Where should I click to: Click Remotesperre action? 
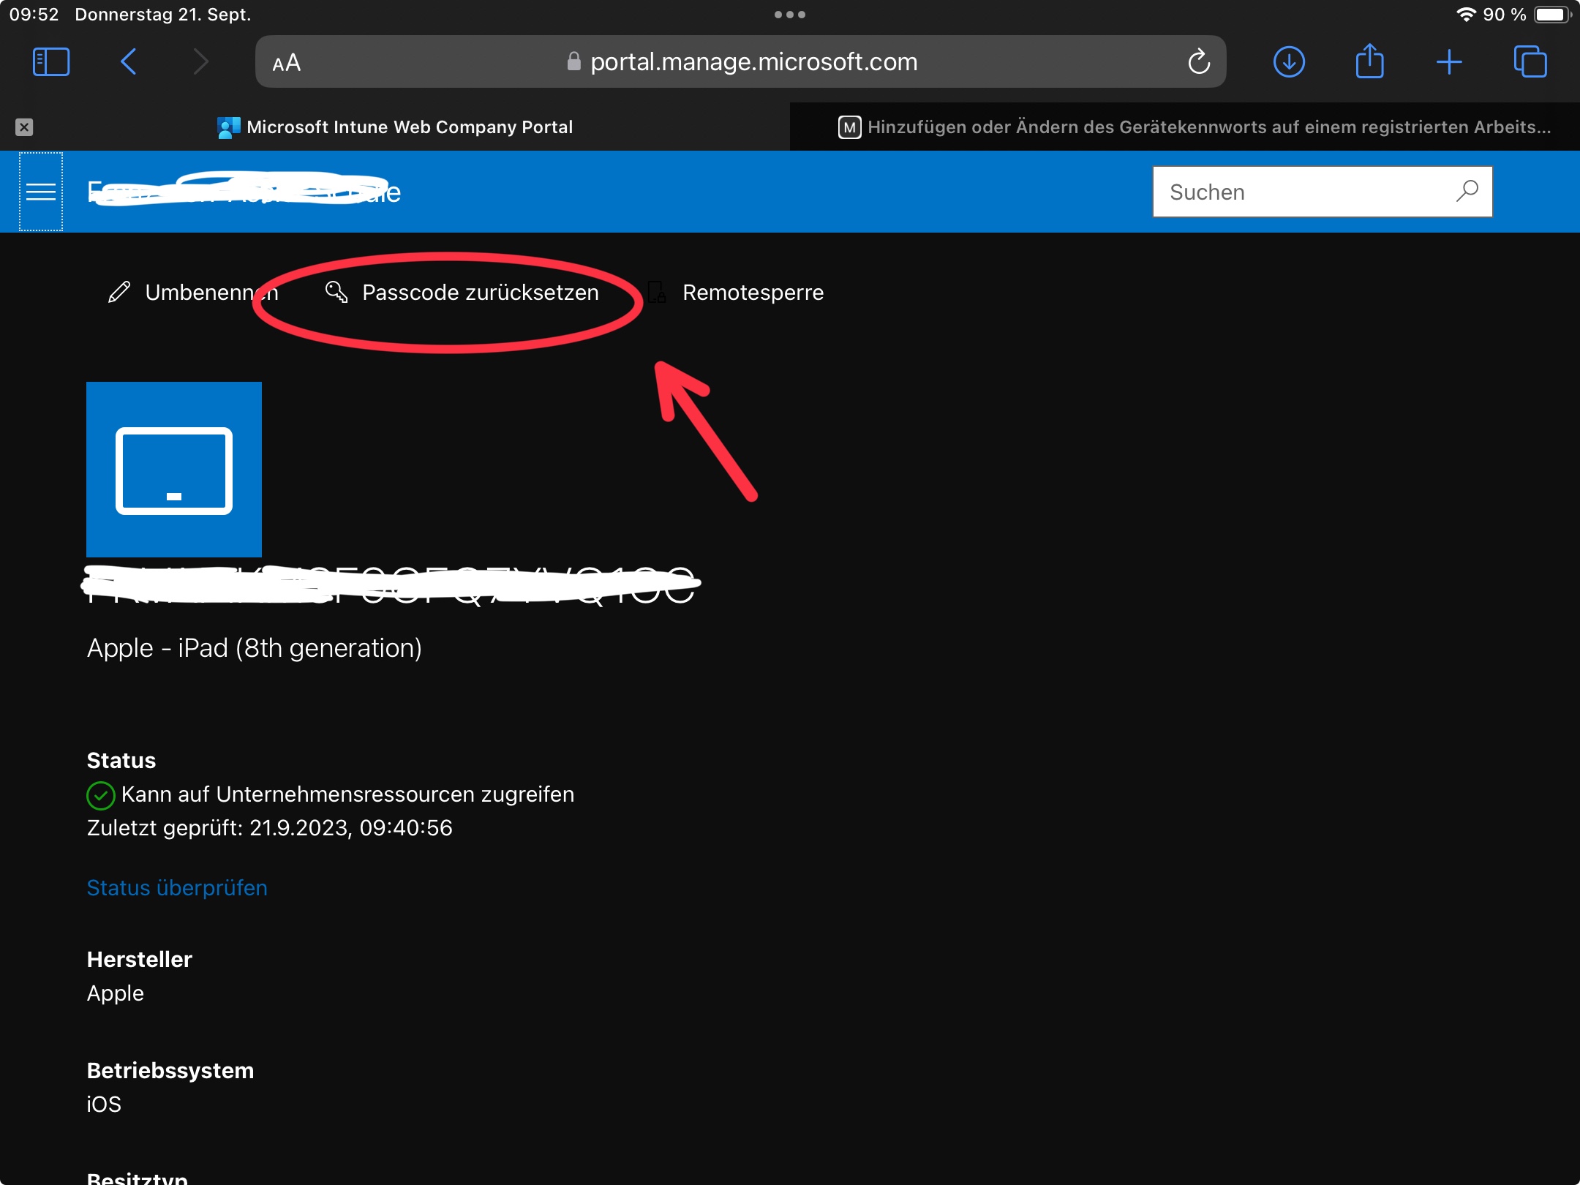coord(752,293)
